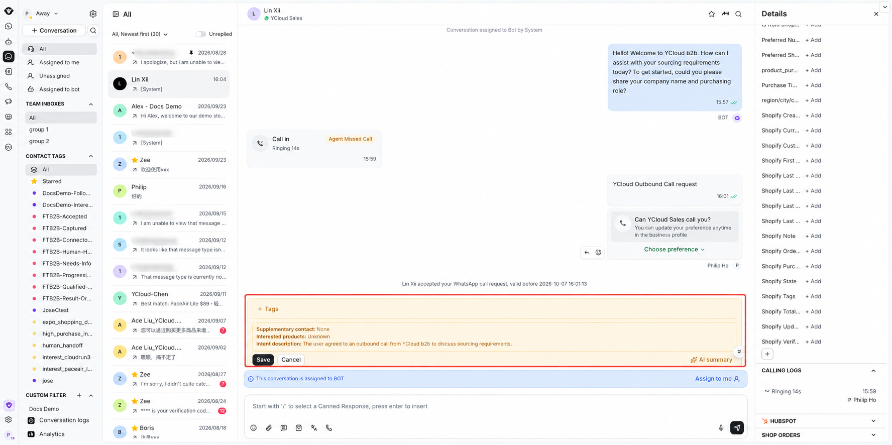The image size is (892, 445).
Task: Click the double-chevron collapse icon in note box
Action: tap(739, 352)
